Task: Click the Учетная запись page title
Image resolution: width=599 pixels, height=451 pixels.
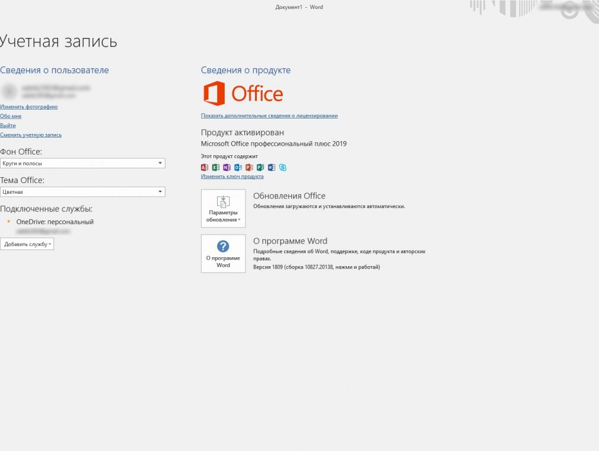Action: tap(58, 41)
